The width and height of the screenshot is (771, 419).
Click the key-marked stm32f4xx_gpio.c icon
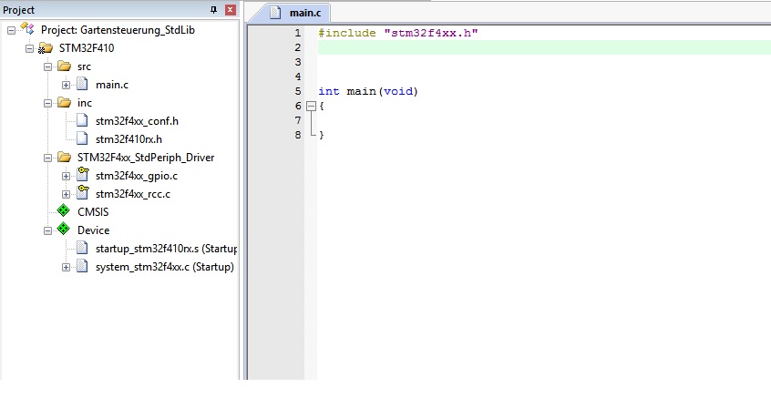coord(83,174)
